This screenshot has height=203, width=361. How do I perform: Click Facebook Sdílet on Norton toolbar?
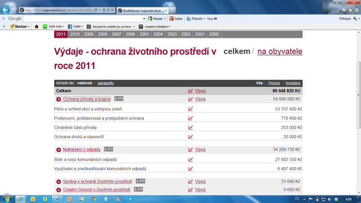coord(75,27)
